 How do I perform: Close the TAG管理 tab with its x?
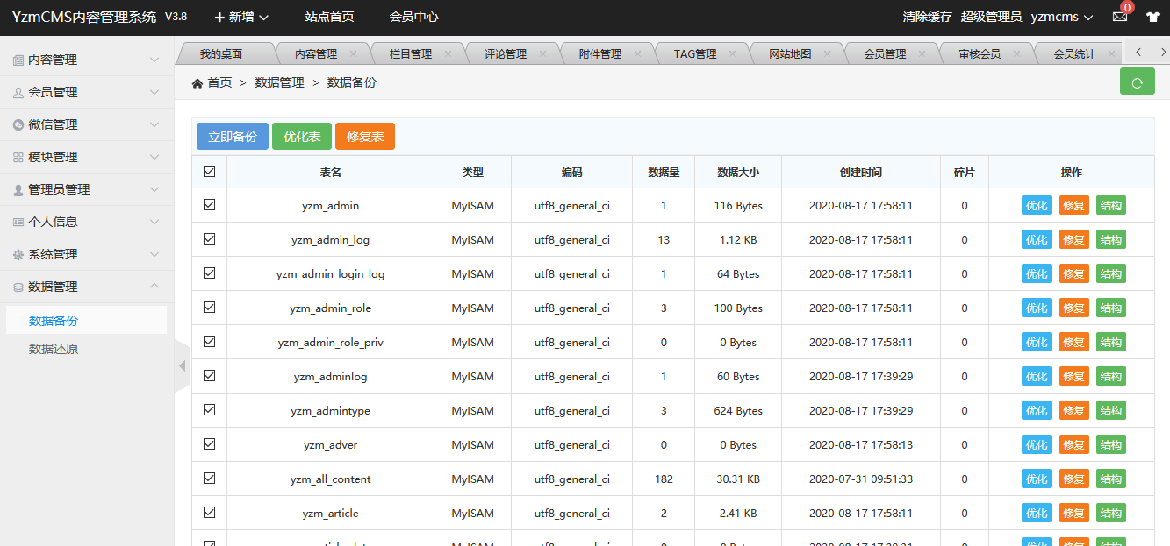coord(733,53)
